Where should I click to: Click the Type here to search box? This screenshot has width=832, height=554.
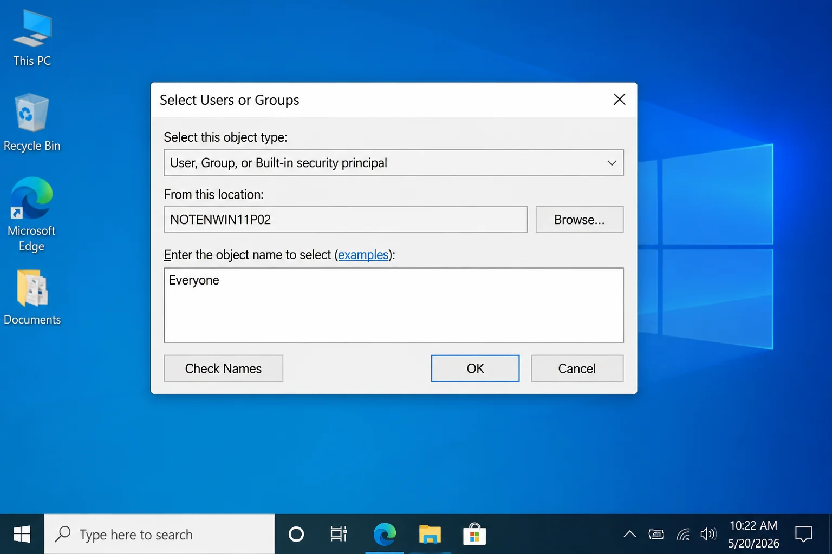coord(159,535)
